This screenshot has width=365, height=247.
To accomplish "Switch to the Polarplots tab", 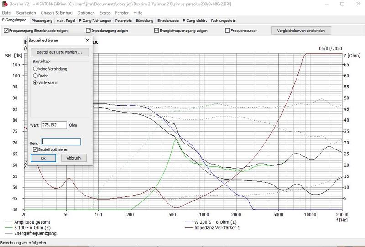I will point(122,21).
